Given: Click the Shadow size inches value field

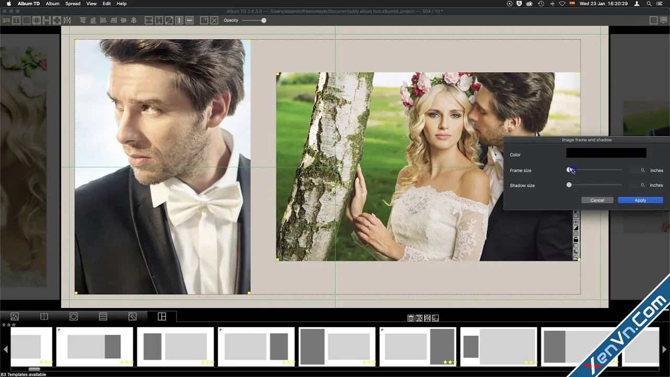Looking at the screenshot, I should click(x=636, y=185).
